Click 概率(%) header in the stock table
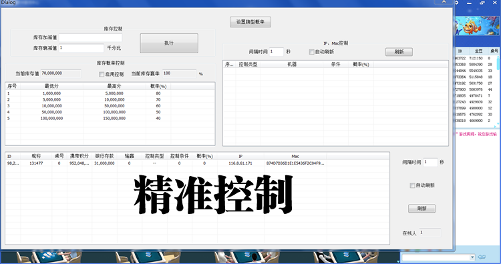This screenshot has width=501, height=264. [x=158, y=86]
